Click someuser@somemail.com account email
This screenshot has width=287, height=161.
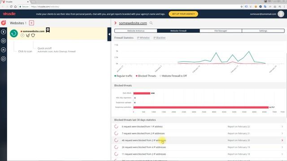pos(263,14)
